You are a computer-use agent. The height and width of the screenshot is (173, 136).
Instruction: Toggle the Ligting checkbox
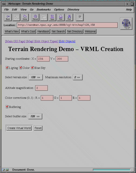pos(7,67)
